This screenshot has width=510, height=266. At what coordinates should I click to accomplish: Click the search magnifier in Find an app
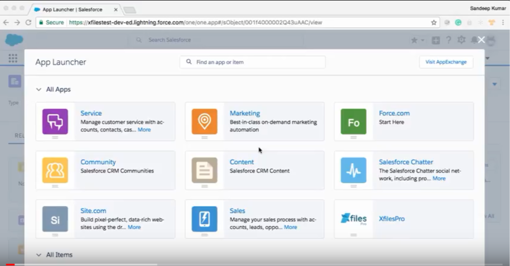coord(189,62)
